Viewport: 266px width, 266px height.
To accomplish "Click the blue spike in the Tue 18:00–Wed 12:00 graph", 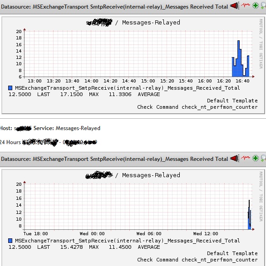I will pos(249,219).
